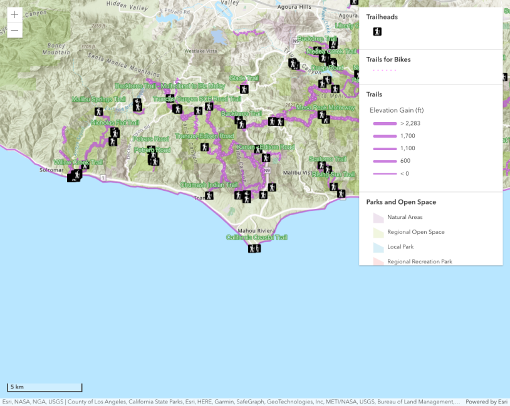Select the trailhead icon under Glade Trail label
Screen dimensions: 510x406
pyautogui.click(x=244, y=89)
